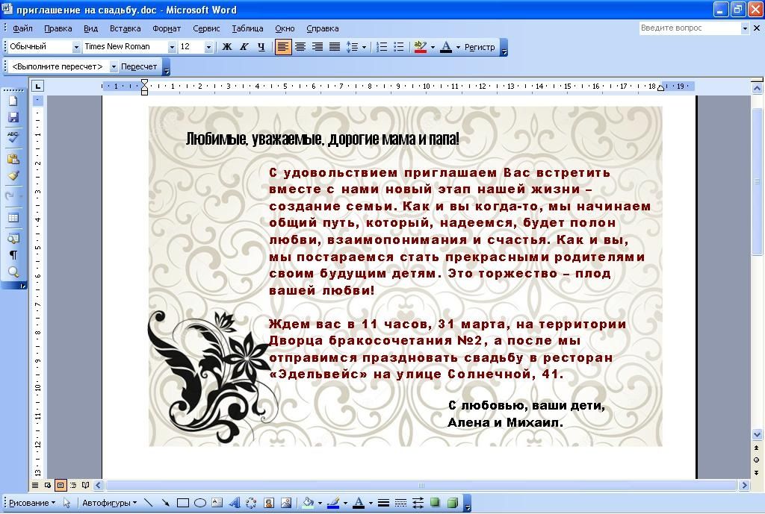The height and width of the screenshot is (514, 765).
Task: Open the Таблица menu
Action: tap(247, 28)
